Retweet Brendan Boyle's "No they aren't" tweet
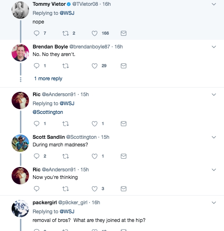The height and width of the screenshot is (231, 224). pyautogui.click(x=66, y=66)
